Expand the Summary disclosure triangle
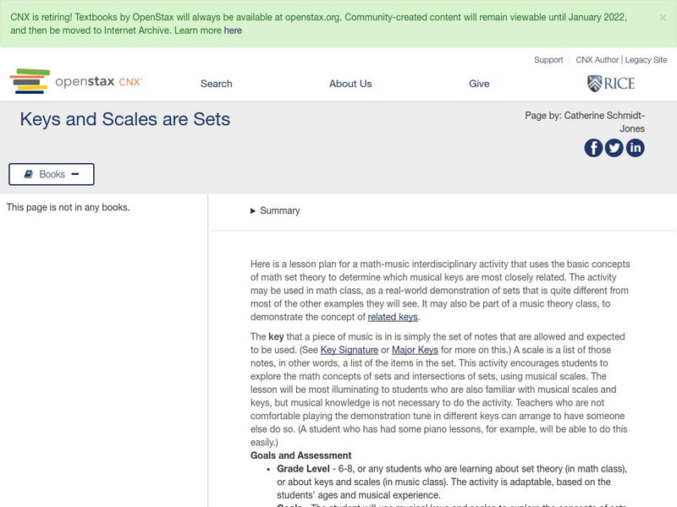 253,211
